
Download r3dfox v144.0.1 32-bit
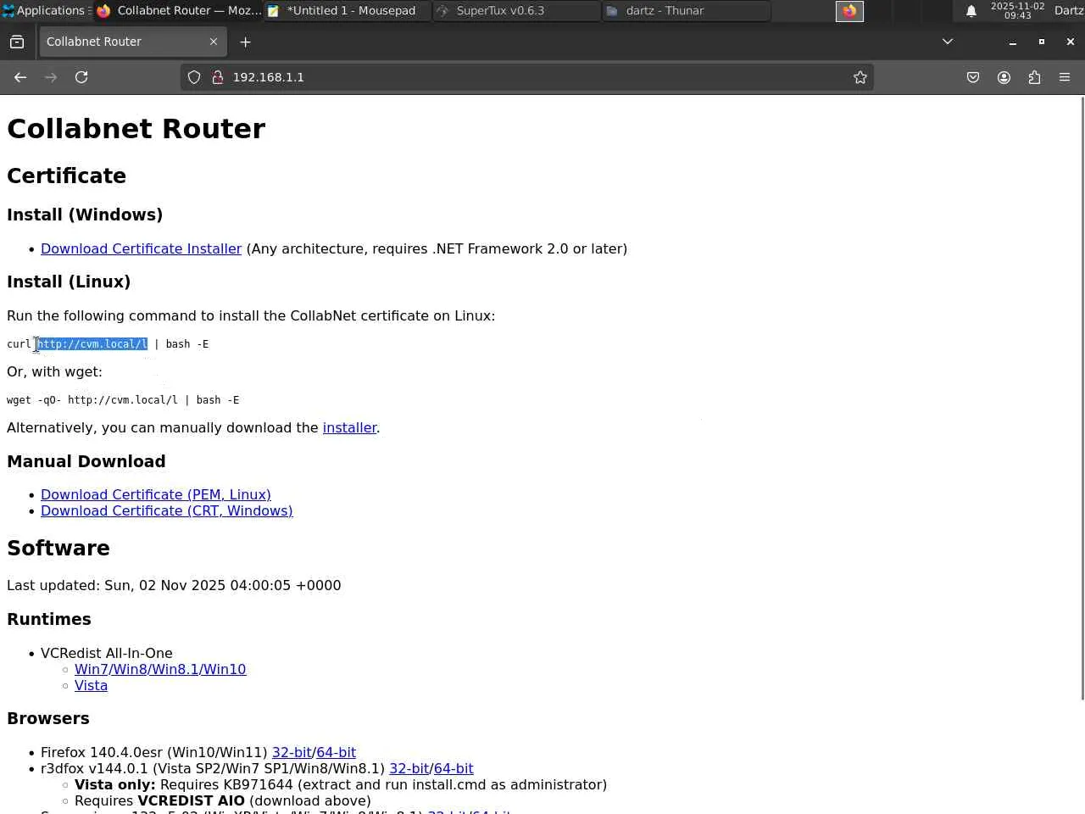point(409,768)
